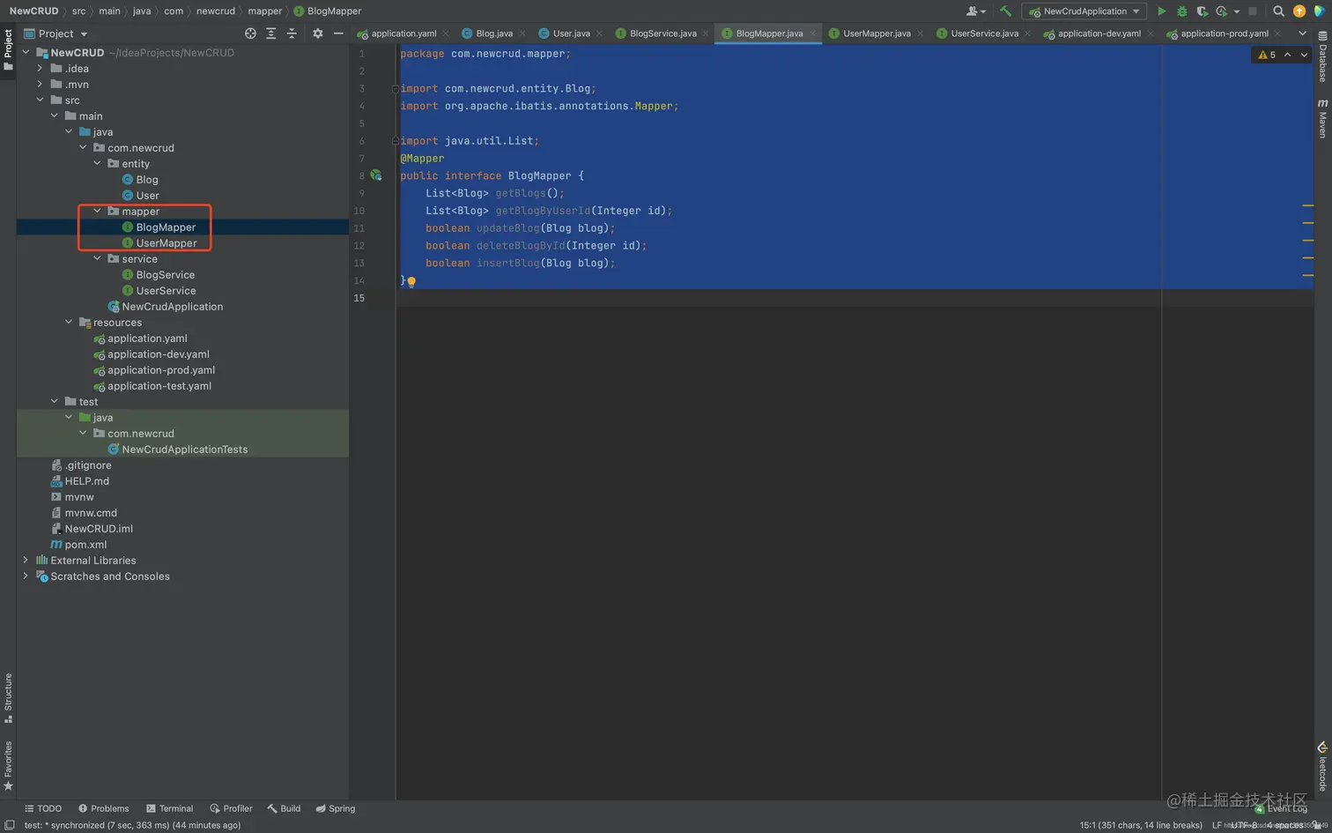Go to next highlighted error arrow
Viewport: 1332px width, 833px height.
coord(1304,55)
